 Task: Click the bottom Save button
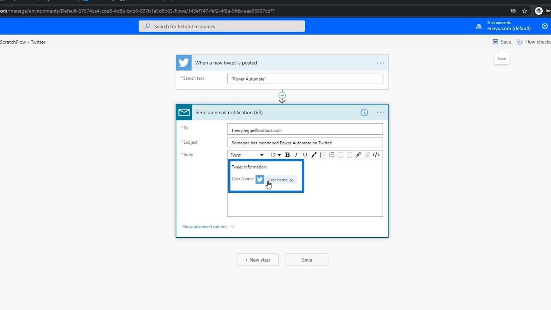307,260
